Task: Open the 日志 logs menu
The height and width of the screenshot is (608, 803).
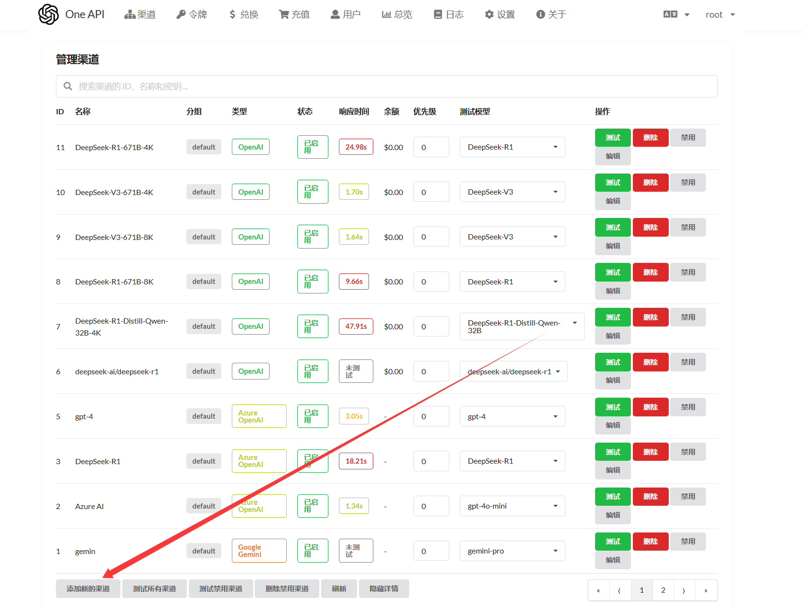Action: point(448,14)
